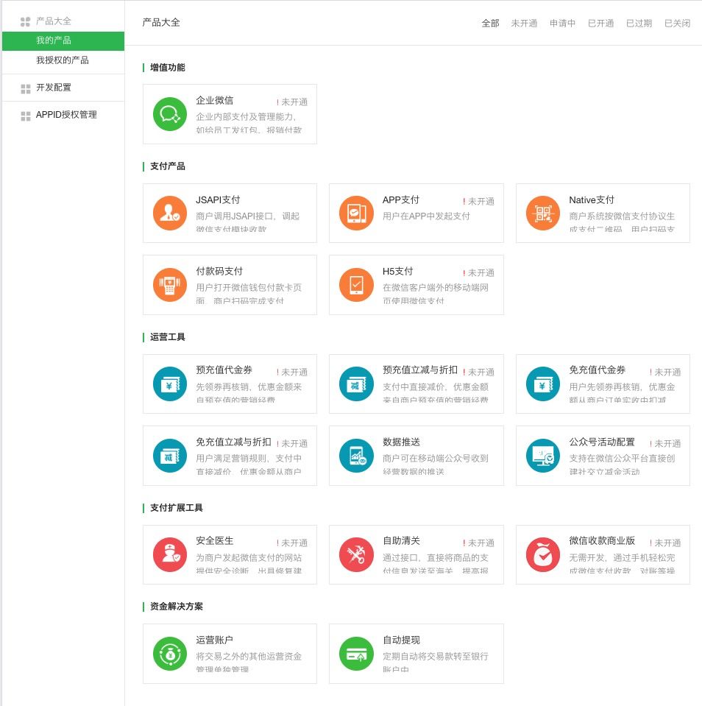702x706 pixels.
Task: Click the 公众号活动配置 monitor icon
Action: click(x=543, y=456)
